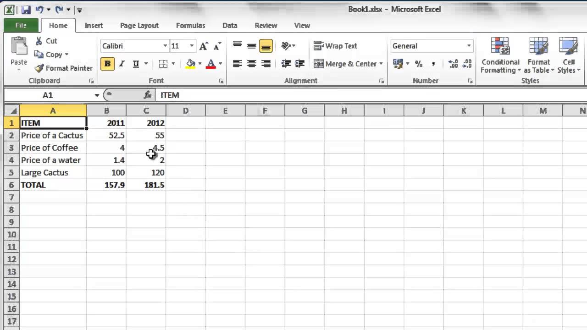Image resolution: width=587 pixels, height=330 pixels.
Task: Click Increase Decimal
Action: coord(453,64)
